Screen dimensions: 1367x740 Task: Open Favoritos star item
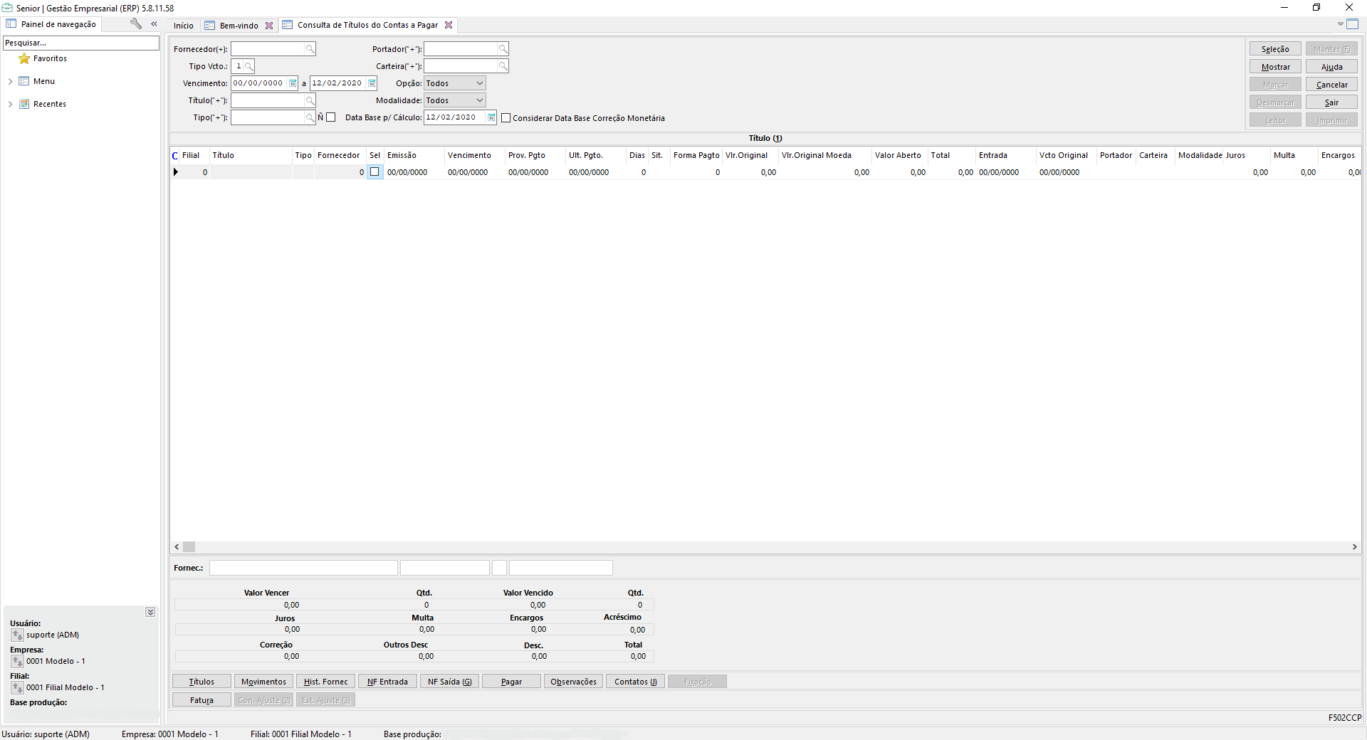43,58
